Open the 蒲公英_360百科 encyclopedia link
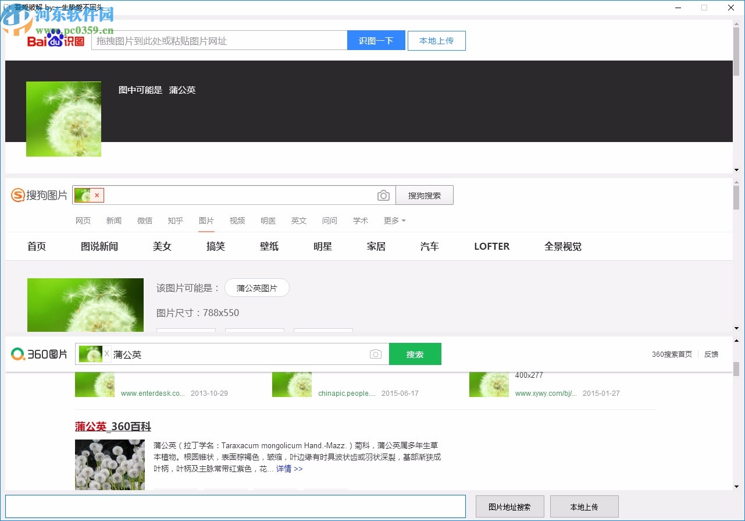Viewport: 745px width, 521px height. pyautogui.click(x=112, y=427)
